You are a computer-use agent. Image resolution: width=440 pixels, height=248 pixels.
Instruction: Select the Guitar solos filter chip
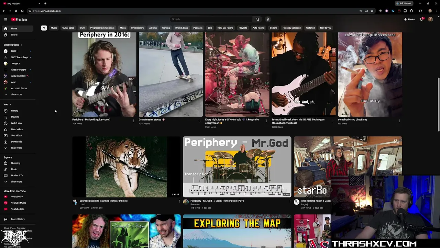click(68, 28)
